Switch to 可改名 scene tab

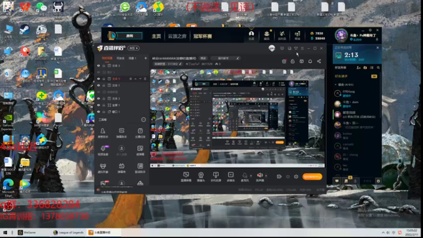(x=121, y=58)
